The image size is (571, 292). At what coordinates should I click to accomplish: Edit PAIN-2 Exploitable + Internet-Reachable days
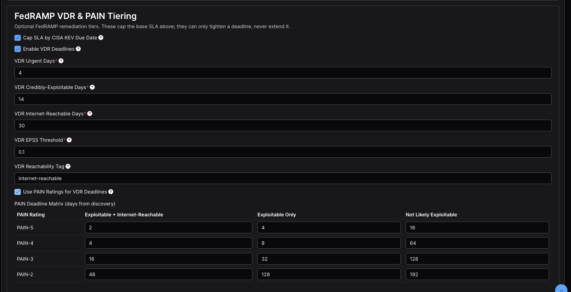(x=168, y=274)
